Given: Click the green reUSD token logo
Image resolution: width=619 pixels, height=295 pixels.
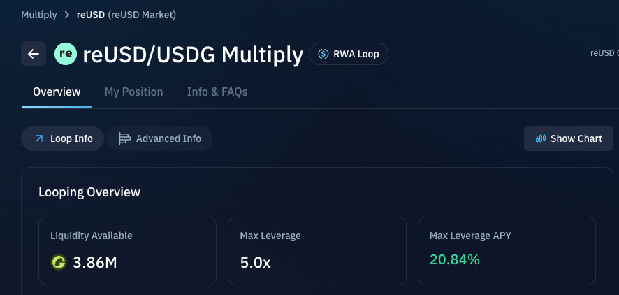Looking at the screenshot, I should pos(66,54).
